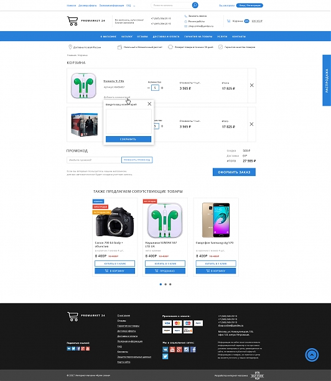
Task: Click developer studio logo in bottom bar
Action: [258, 375]
